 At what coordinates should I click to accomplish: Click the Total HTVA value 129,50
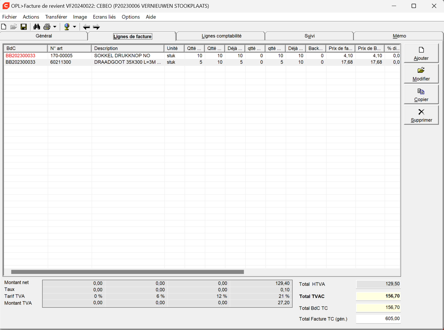tap(378, 284)
